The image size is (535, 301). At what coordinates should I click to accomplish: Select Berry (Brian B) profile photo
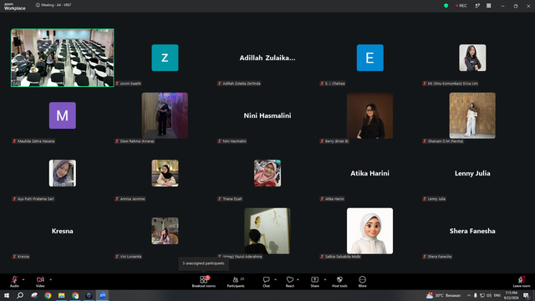pos(369,115)
